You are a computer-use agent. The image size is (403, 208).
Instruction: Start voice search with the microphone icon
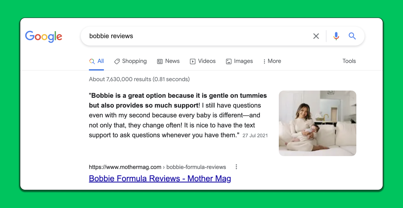[336, 36]
